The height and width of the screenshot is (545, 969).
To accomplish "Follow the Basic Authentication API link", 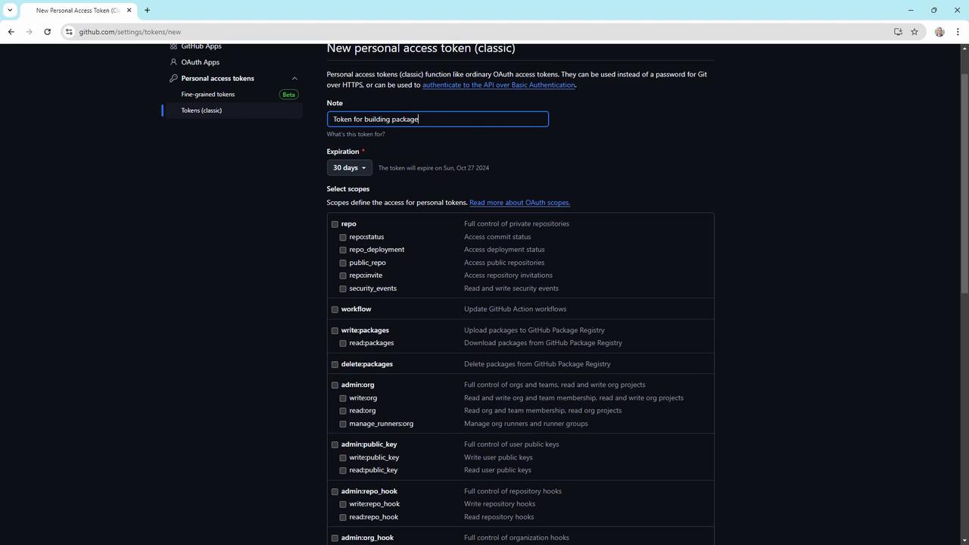I will 499,85.
